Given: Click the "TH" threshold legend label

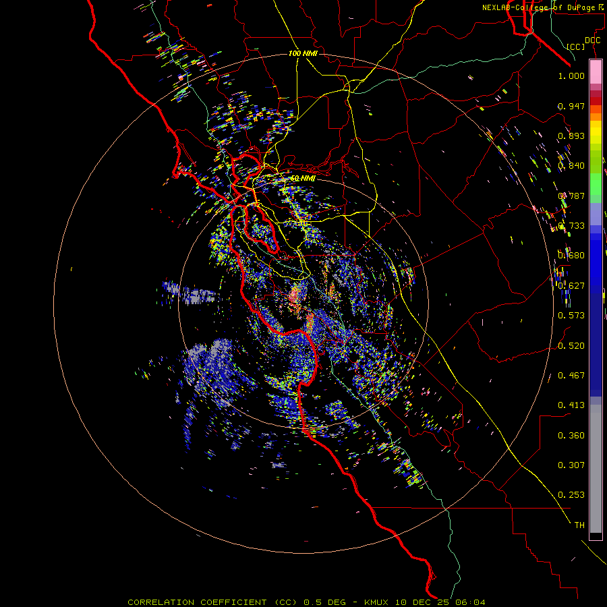Looking at the screenshot, I should (x=579, y=525).
